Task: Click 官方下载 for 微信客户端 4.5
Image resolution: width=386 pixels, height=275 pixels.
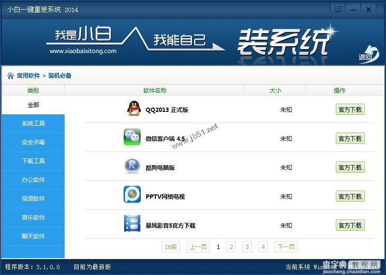Action: (x=350, y=138)
